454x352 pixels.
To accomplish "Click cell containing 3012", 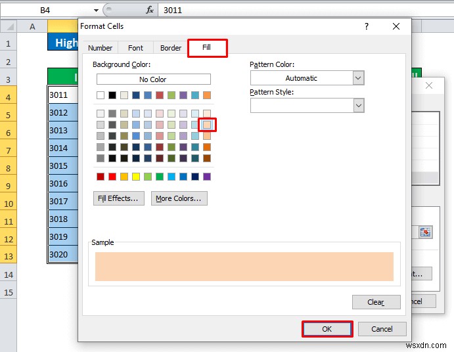I will [x=63, y=112].
